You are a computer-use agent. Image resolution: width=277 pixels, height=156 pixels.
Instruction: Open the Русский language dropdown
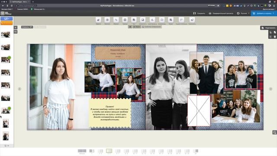click(x=243, y=13)
